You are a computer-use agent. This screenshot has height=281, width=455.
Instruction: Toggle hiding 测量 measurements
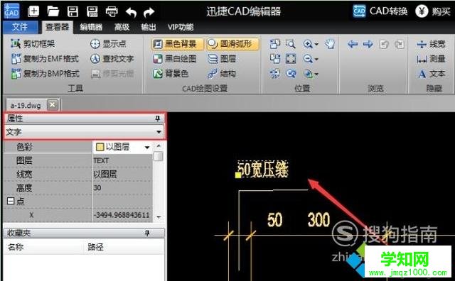pyautogui.click(x=431, y=59)
